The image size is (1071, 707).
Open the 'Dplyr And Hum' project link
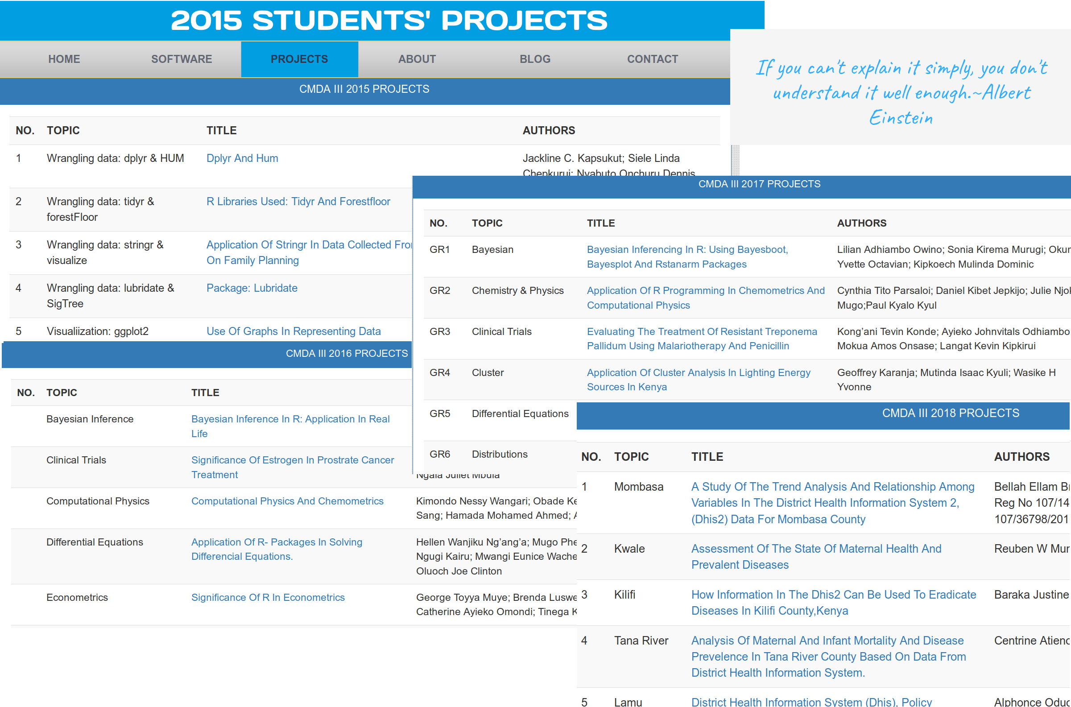(242, 158)
